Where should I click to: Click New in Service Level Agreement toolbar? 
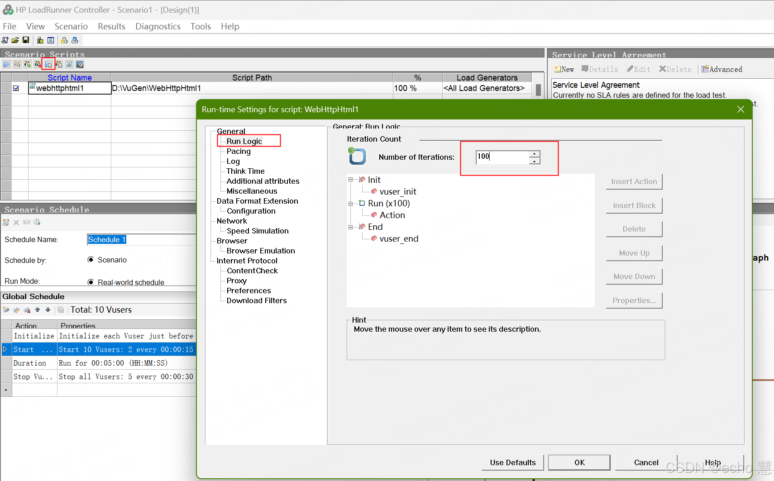[564, 69]
